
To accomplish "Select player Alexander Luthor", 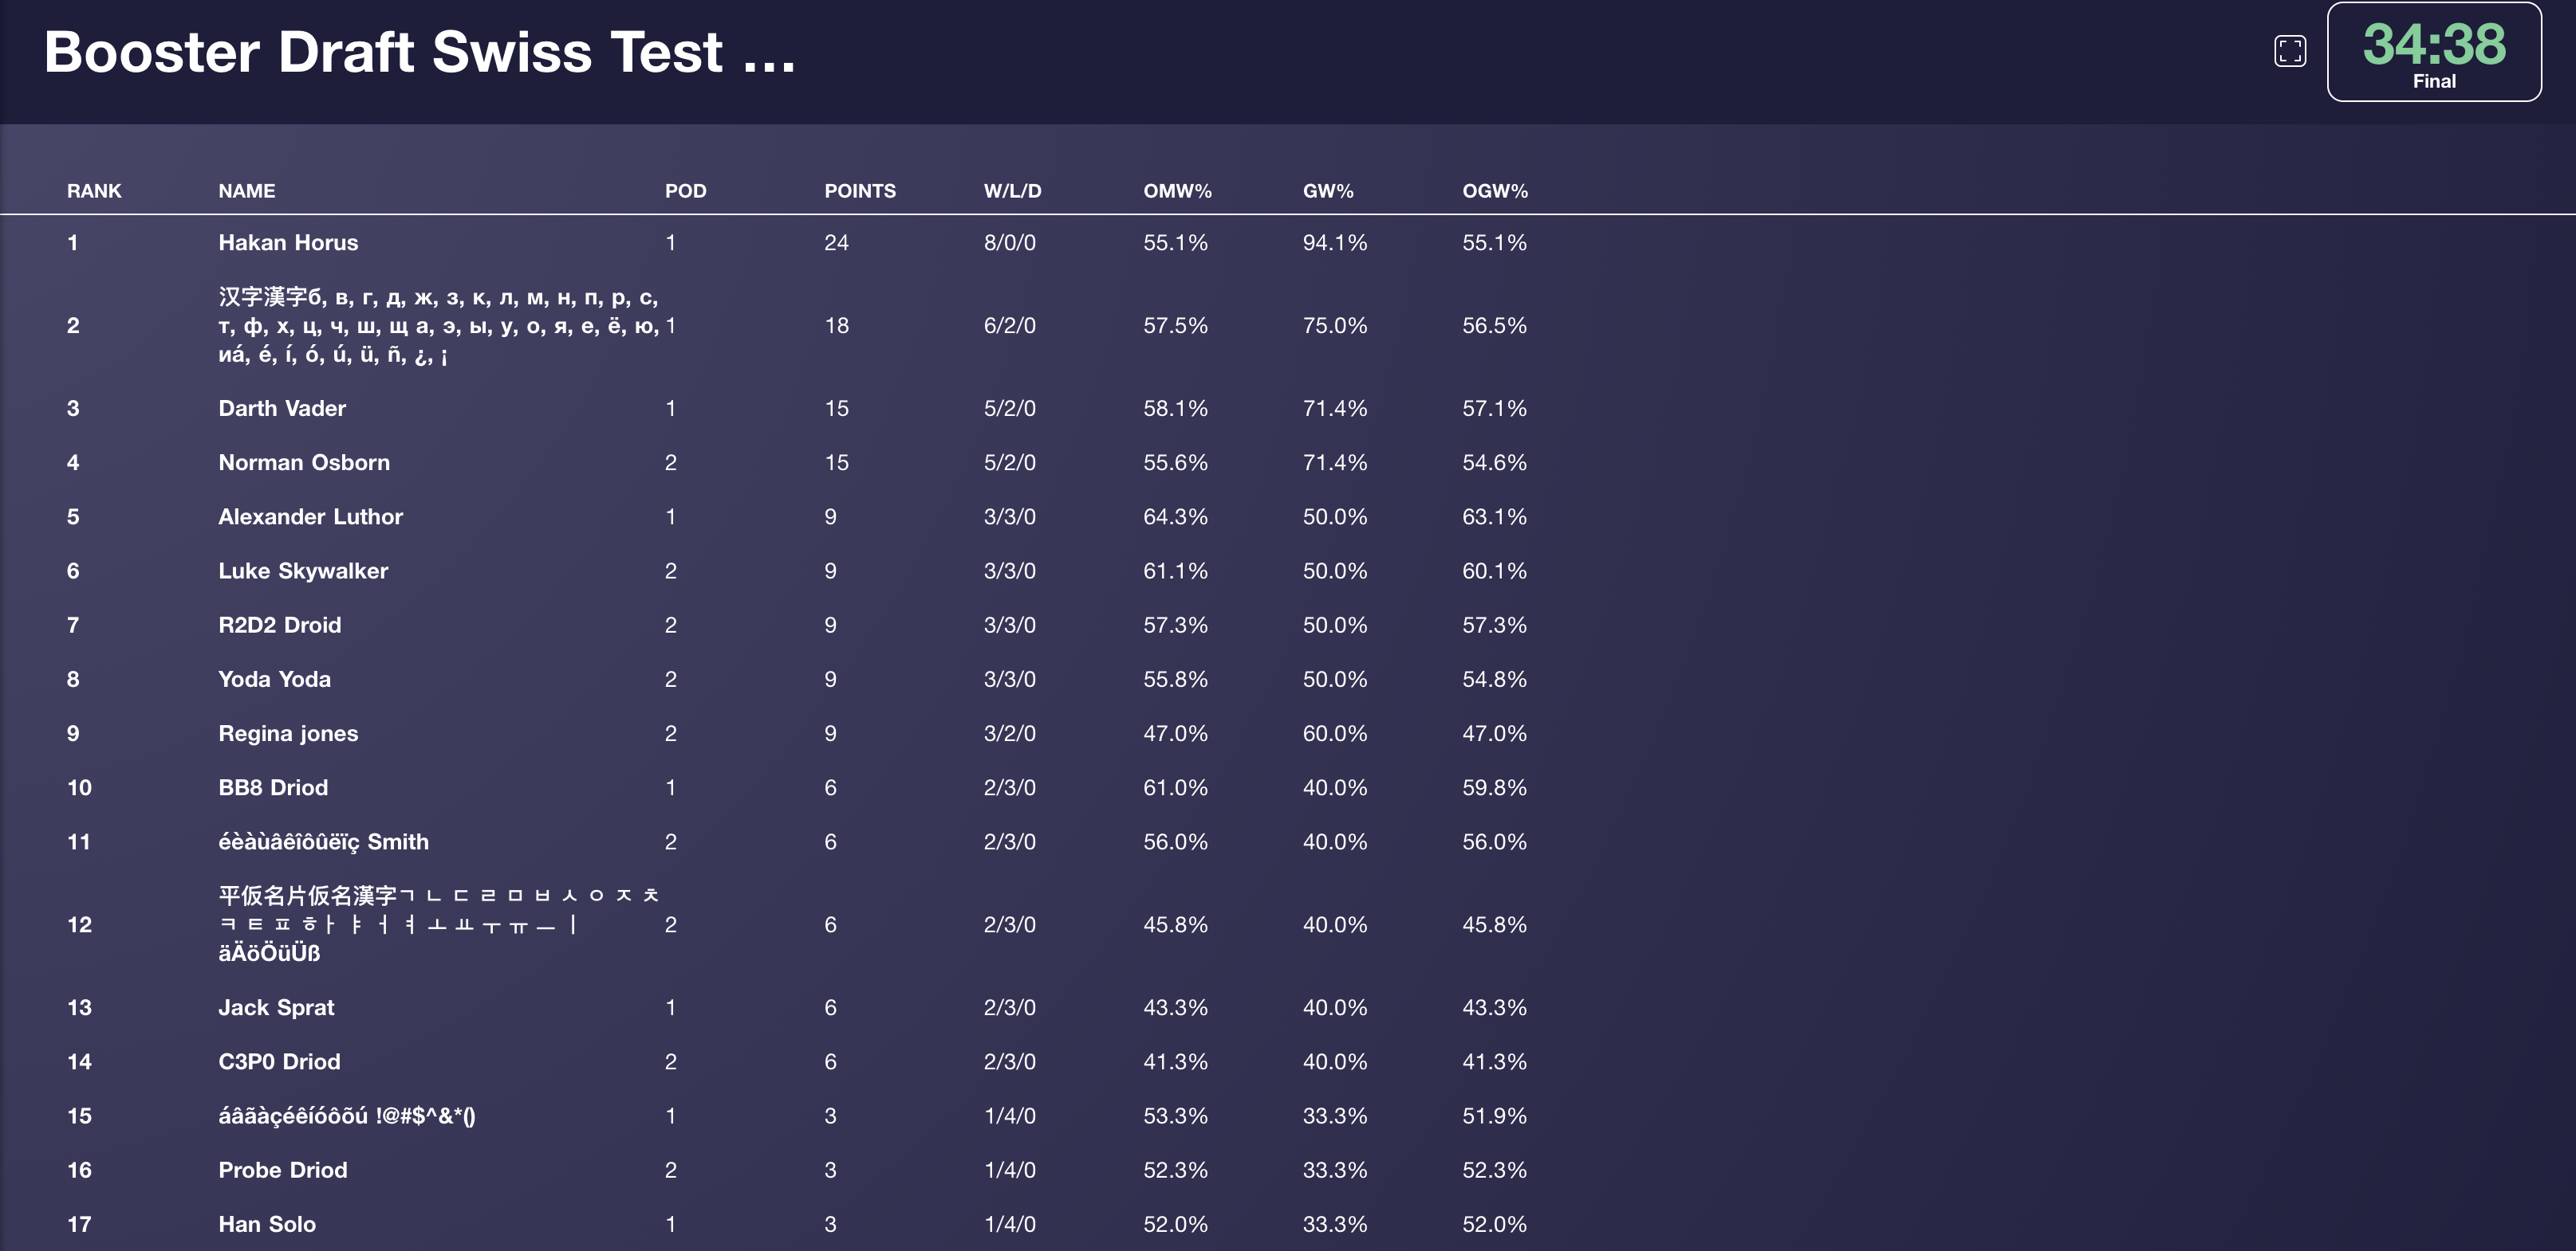I will (310, 516).
